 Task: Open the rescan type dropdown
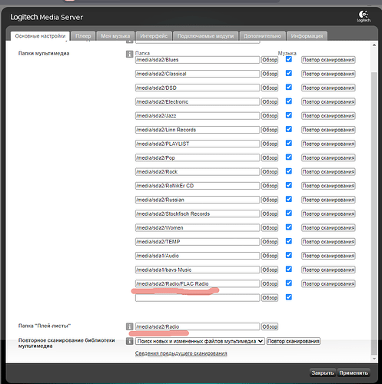[200, 341]
